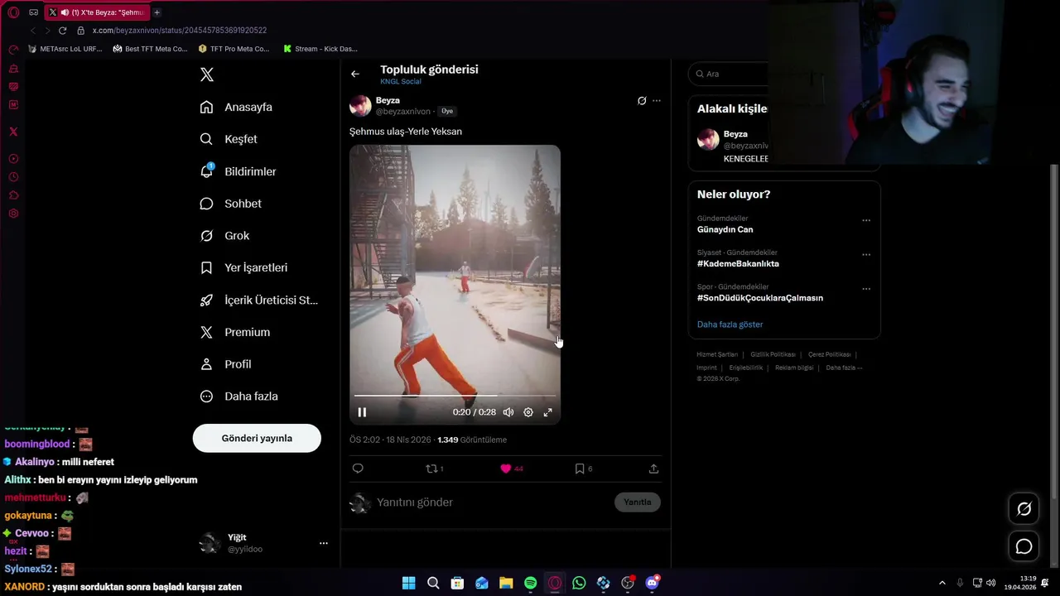Share the post via upload icon
The image size is (1060, 596).
[653, 469]
